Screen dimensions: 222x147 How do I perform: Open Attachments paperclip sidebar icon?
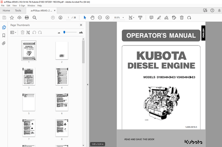tap(4, 43)
